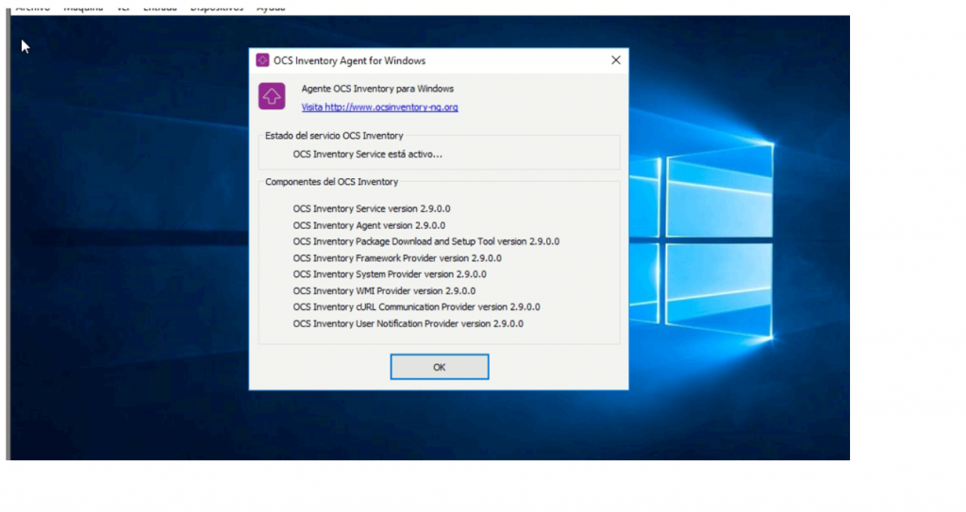The height and width of the screenshot is (512, 966).
Task: Click the Framework Provider version line
Action: 397,258
